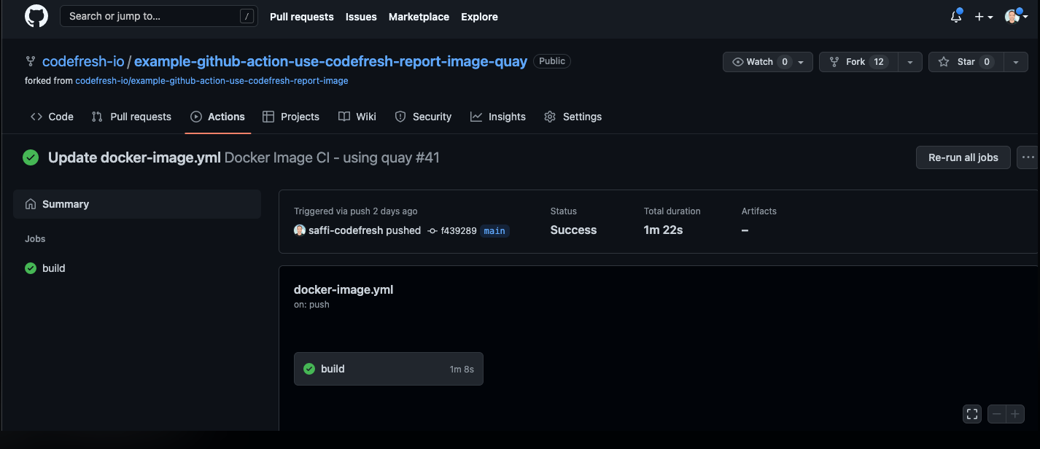Open the user profile avatar menu
Screen dimensions: 1040x449
(x=1014, y=17)
